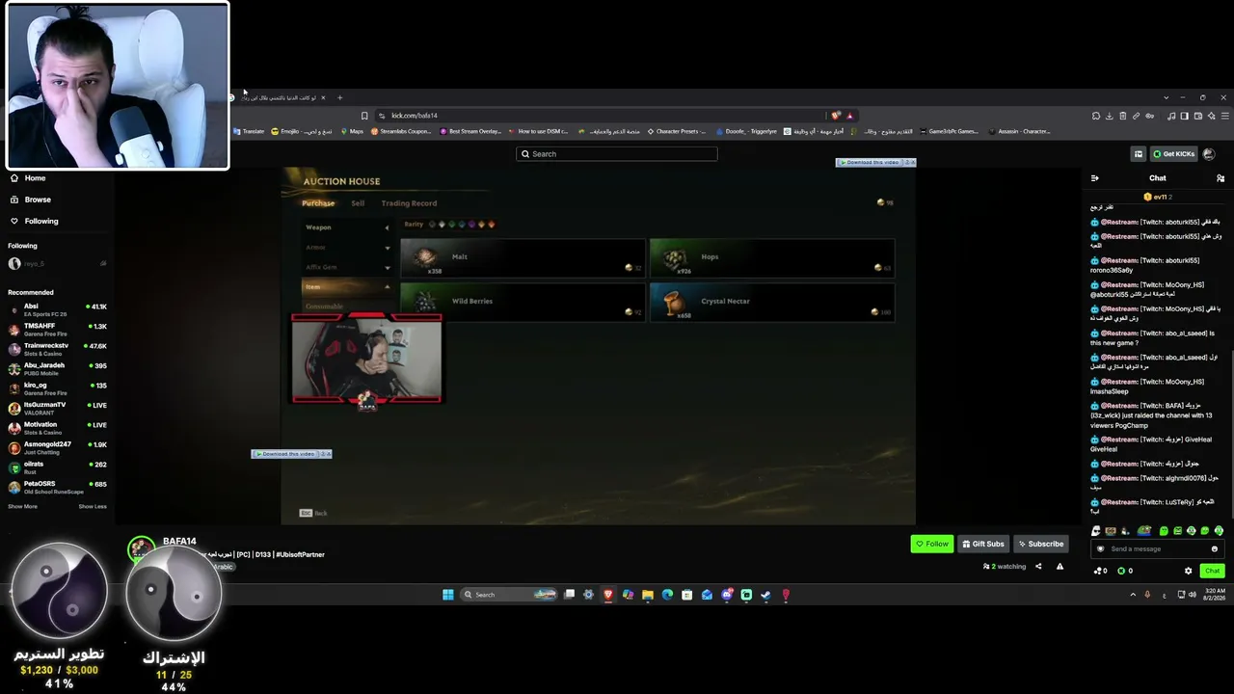Open the Character Presets bookmark

click(x=677, y=131)
